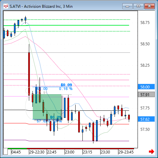The width and height of the screenshot is (158, 158).
Task: Select the 58.00 blue price marker on the axis
Action: (146, 87)
